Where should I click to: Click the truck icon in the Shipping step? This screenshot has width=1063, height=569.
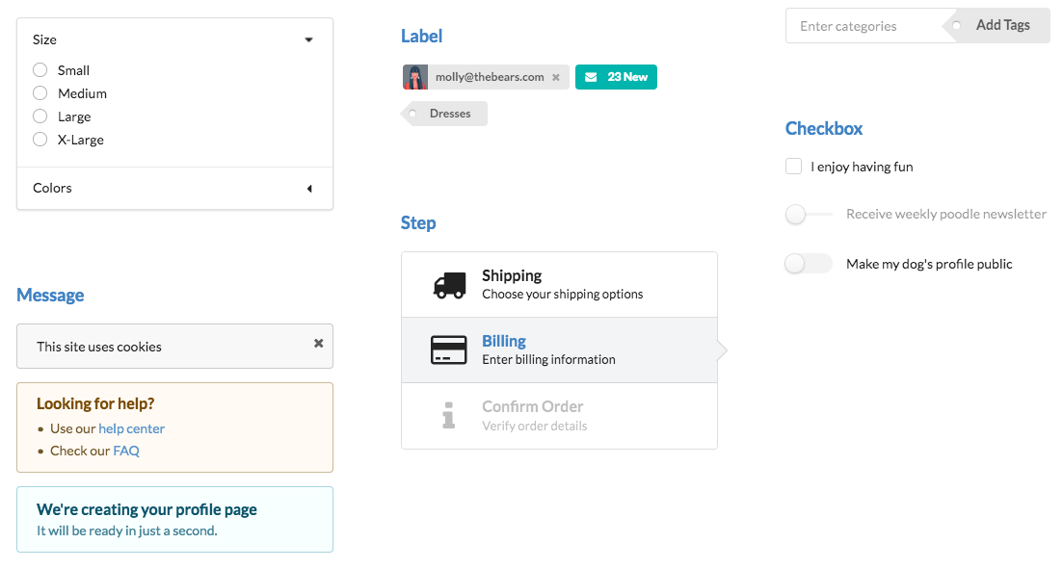click(447, 283)
